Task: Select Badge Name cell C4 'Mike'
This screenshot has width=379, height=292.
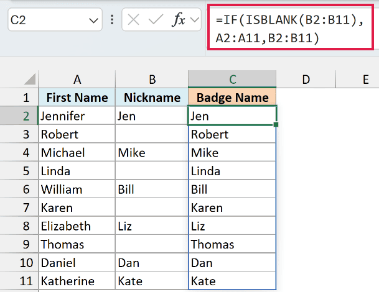Action: tap(232, 152)
